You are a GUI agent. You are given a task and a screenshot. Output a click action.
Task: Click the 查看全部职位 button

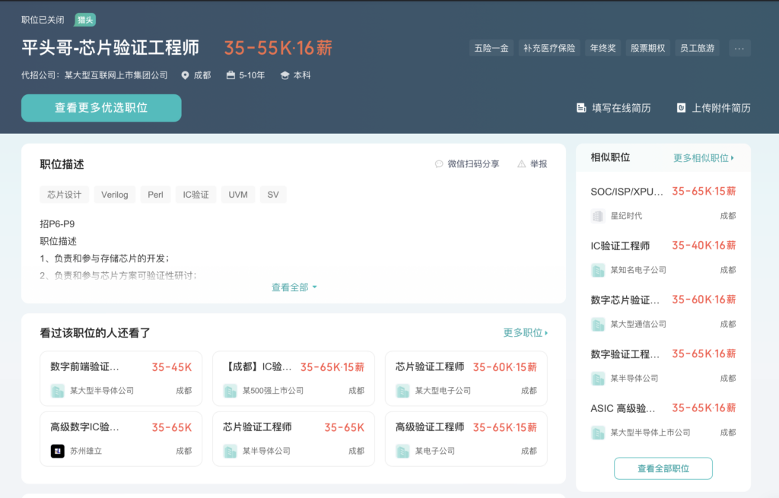point(663,468)
